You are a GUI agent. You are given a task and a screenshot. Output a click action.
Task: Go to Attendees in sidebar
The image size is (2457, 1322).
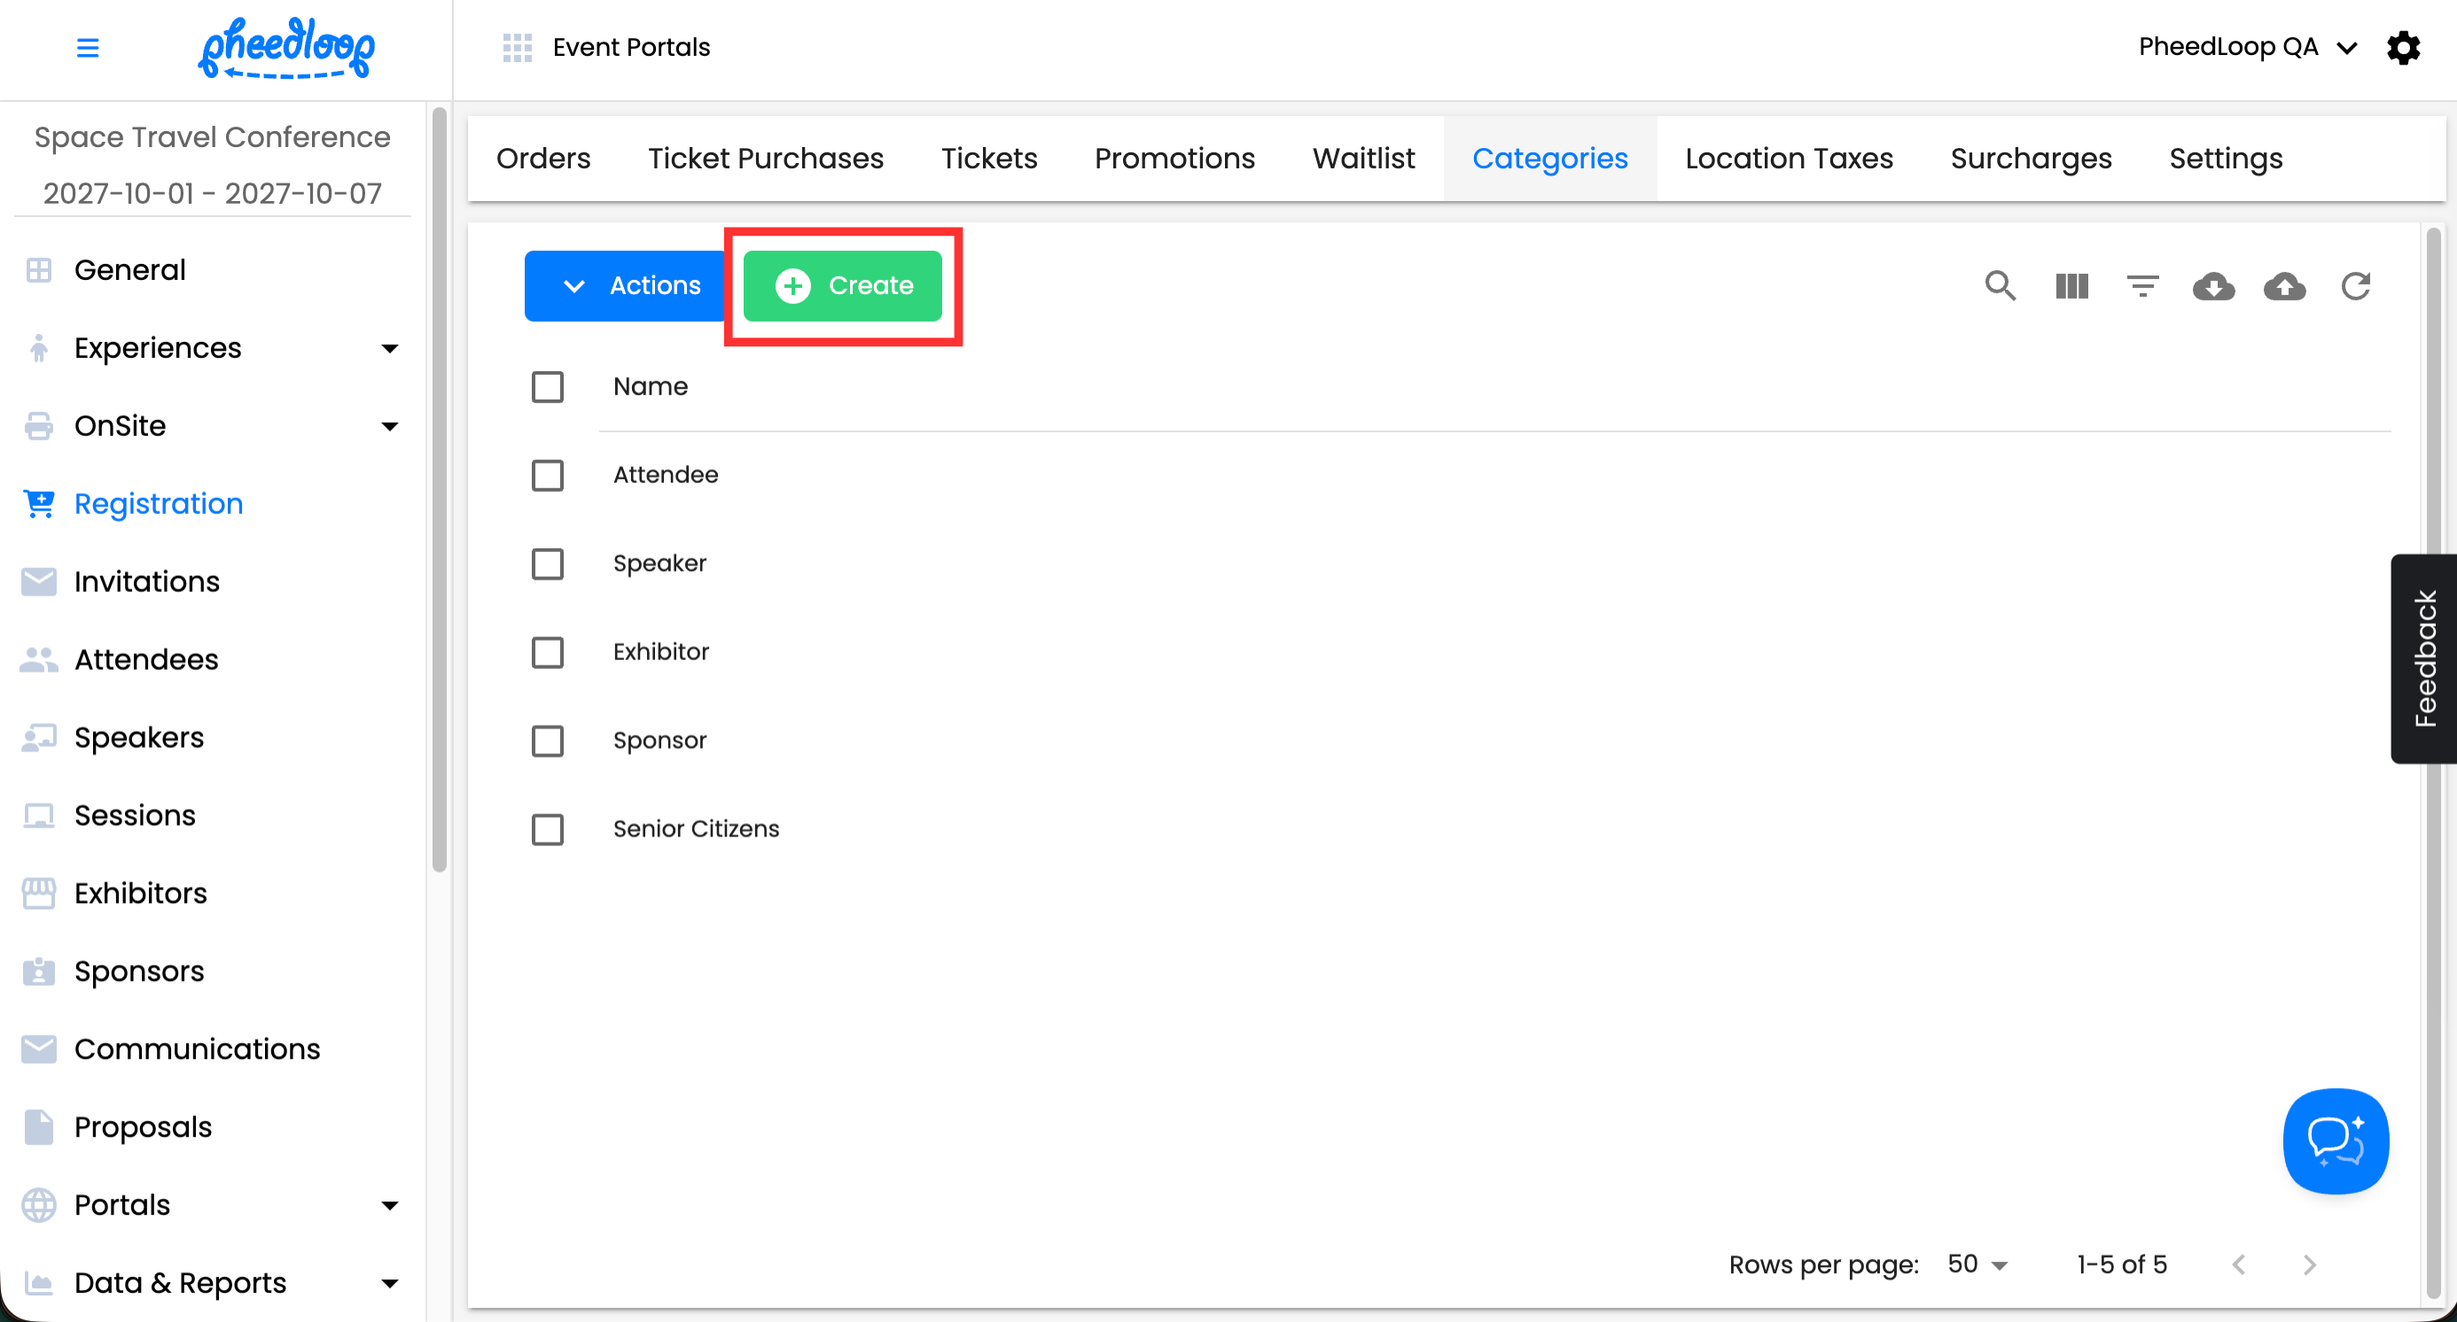[x=146, y=659]
